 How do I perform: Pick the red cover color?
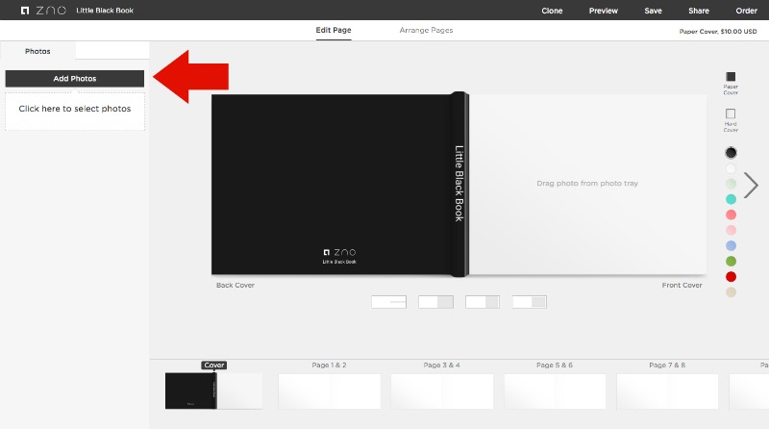pyautogui.click(x=731, y=277)
